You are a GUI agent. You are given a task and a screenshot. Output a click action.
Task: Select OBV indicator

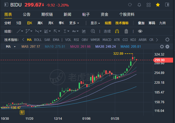(x=85, y=40)
